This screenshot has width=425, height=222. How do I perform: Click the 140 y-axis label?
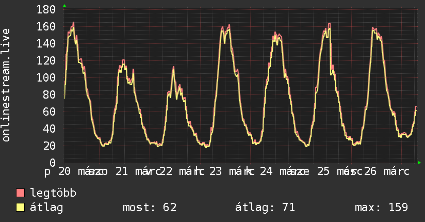[46, 44]
